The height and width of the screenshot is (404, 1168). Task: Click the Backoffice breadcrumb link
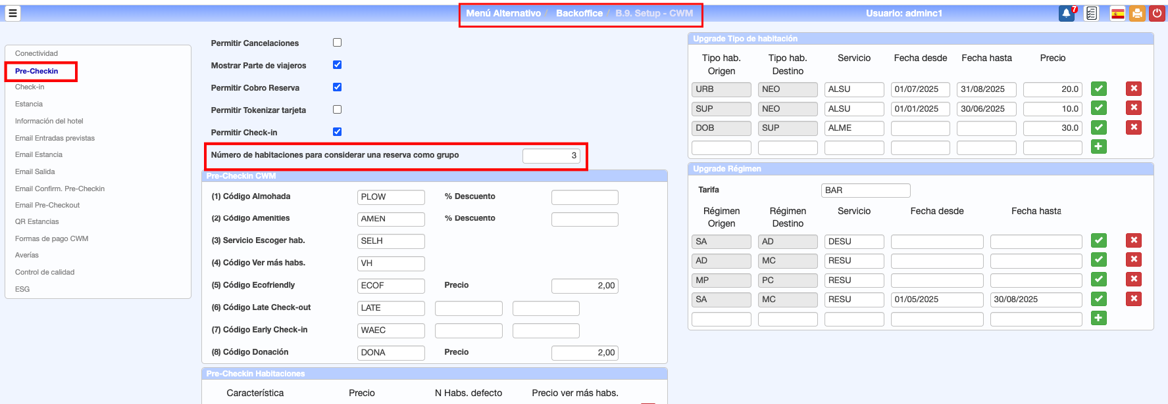(x=579, y=13)
